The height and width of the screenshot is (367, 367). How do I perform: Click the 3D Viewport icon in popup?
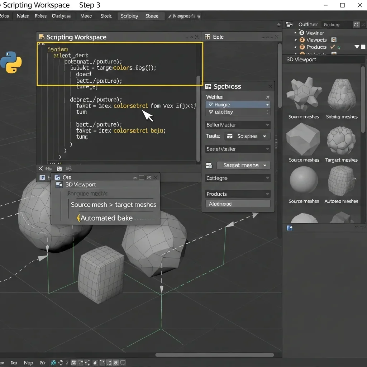(x=59, y=185)
